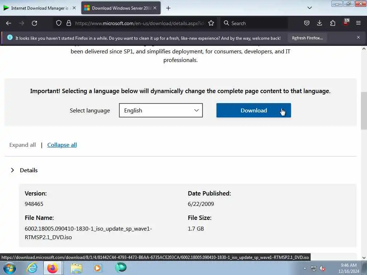The width and height of the screenshot is (367, 275).
Task: Click the Collapse all link
Action: tap(62, 145)
